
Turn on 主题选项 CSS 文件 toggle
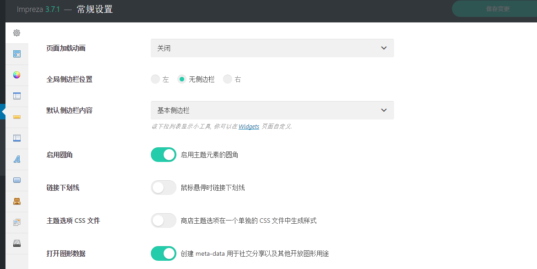point(164,221)
